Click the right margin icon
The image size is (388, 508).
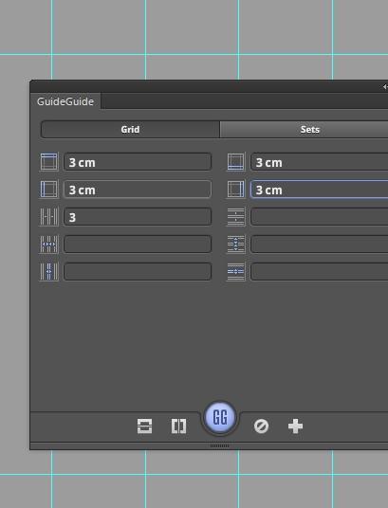(236, 190)
